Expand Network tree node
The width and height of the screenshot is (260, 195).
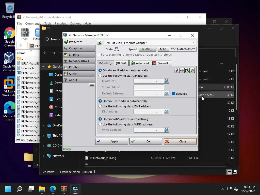click(43, 156)
